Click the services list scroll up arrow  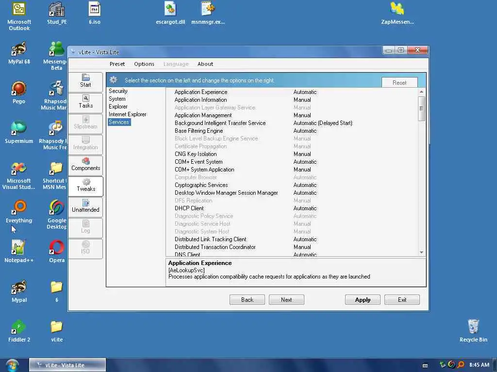421,92
